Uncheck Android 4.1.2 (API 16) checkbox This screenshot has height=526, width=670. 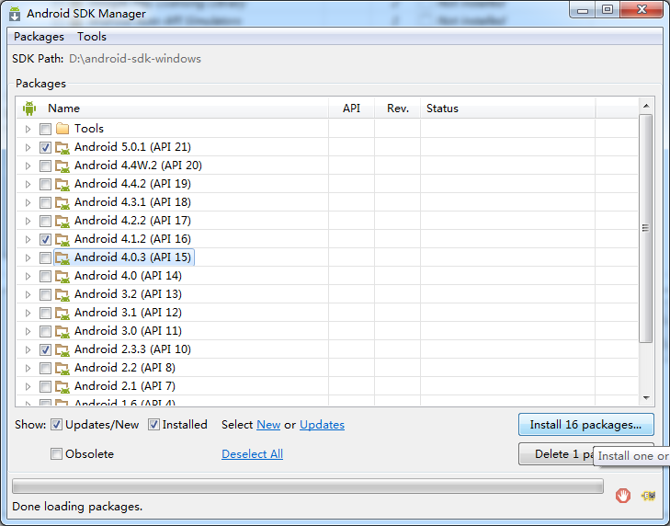45,239
